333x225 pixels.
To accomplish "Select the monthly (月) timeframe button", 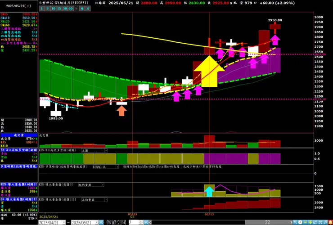I will pyautogui.click(x=88, y=9).
